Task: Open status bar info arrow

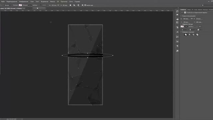Action: 22,119
